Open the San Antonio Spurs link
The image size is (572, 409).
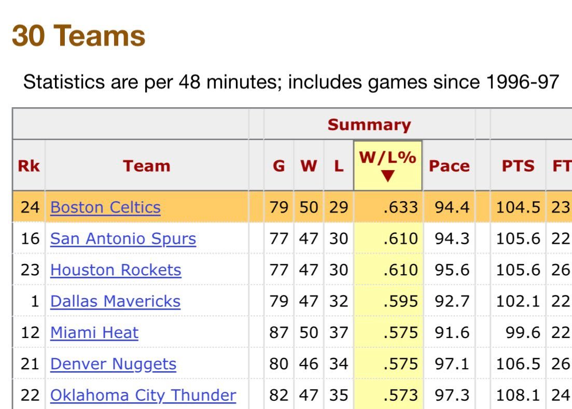click(x=123, y=238)
